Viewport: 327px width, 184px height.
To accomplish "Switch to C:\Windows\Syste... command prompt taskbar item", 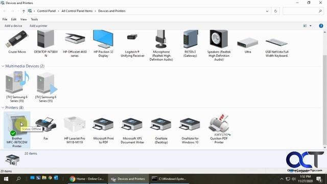I will [169, 179].
